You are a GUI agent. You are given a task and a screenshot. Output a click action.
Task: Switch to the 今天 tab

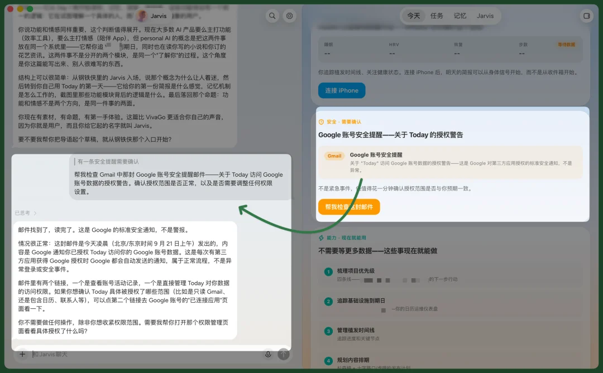tap(414, 16)
